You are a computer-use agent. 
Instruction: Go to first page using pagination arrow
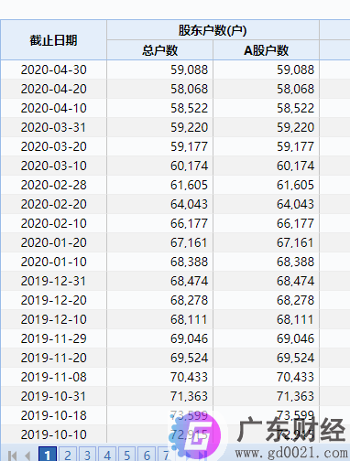(12, 456)
